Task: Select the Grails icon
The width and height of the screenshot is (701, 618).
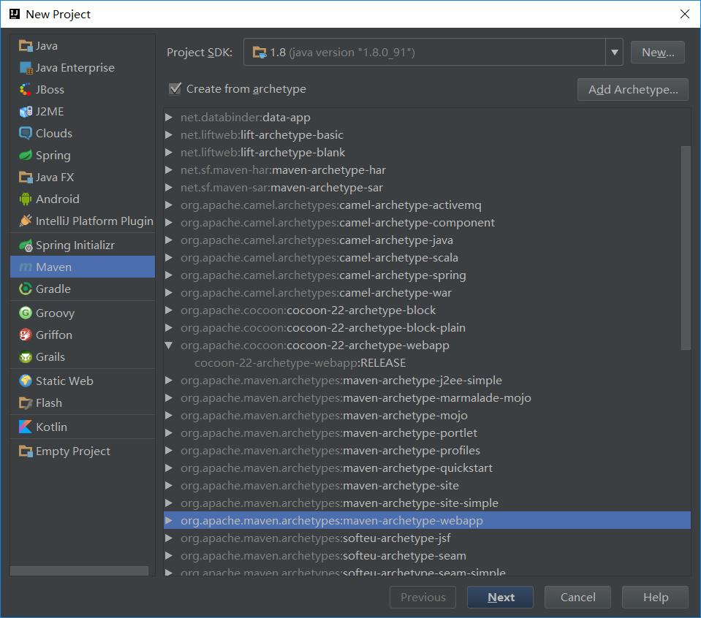Action: [26, 357]
